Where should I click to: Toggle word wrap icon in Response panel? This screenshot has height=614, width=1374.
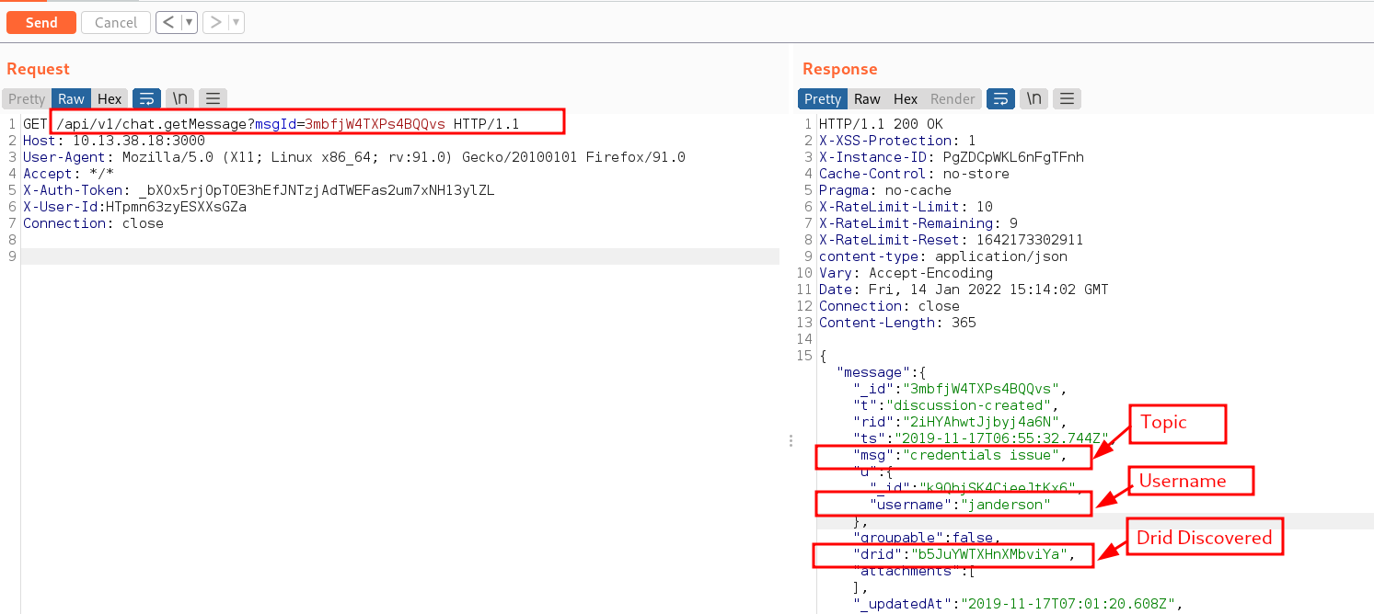[x=1001, y=98]
